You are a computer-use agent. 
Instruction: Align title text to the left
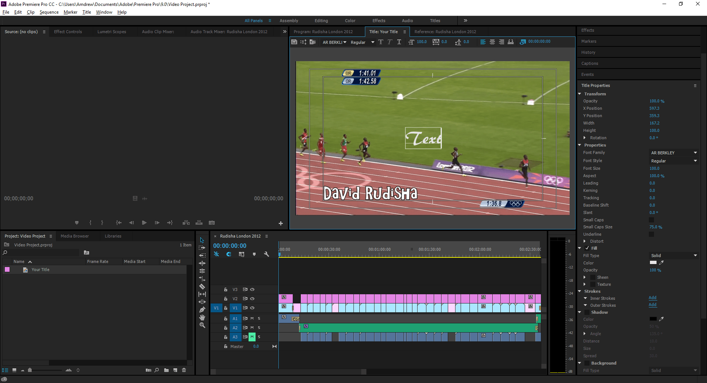coord(483,42)
